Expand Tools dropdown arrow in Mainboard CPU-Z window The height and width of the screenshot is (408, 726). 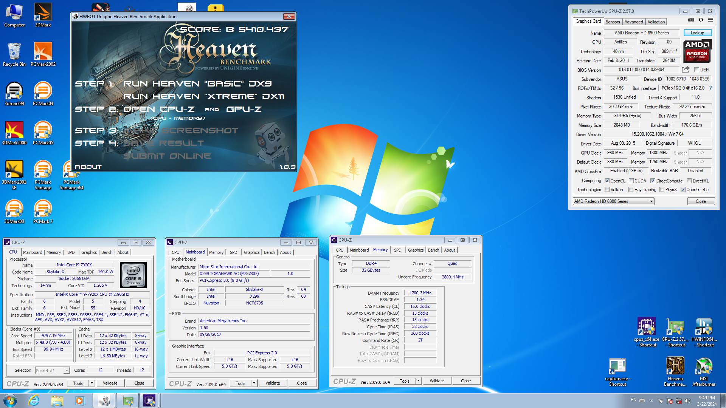(x=254, y=383)
